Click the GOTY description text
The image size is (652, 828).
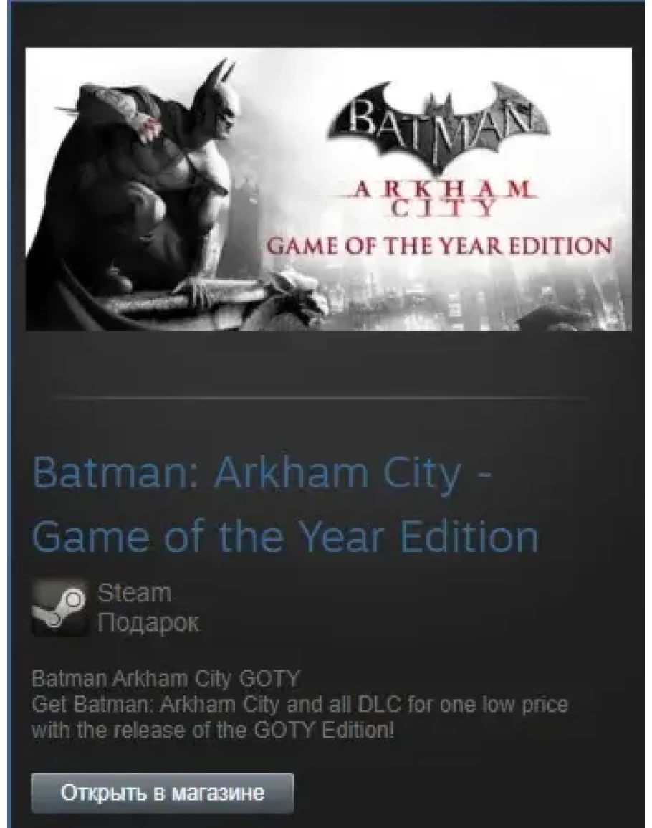click(300, 705)
